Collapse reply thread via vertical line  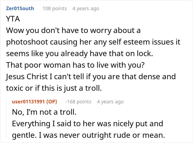click(6, 120)
